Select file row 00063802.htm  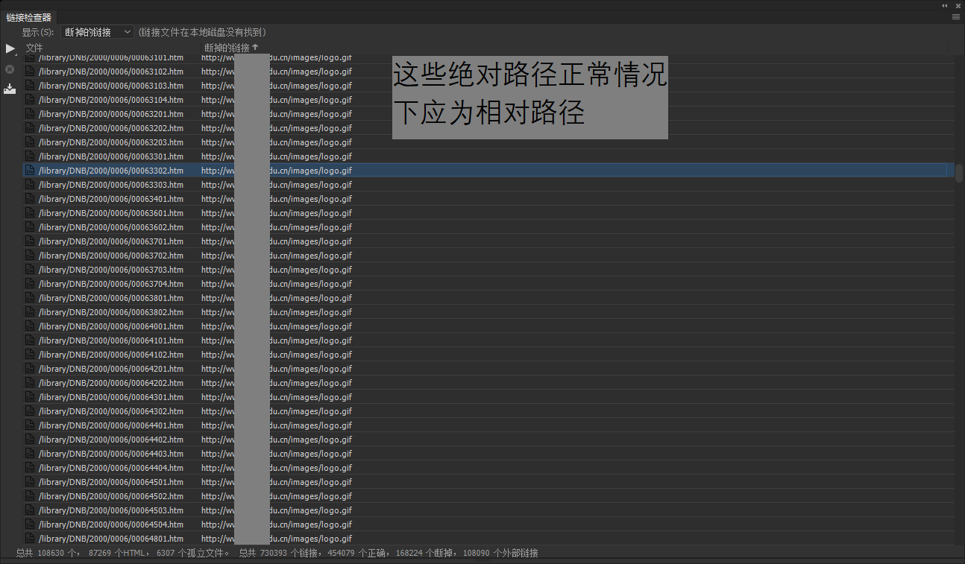tap(488, 312)
